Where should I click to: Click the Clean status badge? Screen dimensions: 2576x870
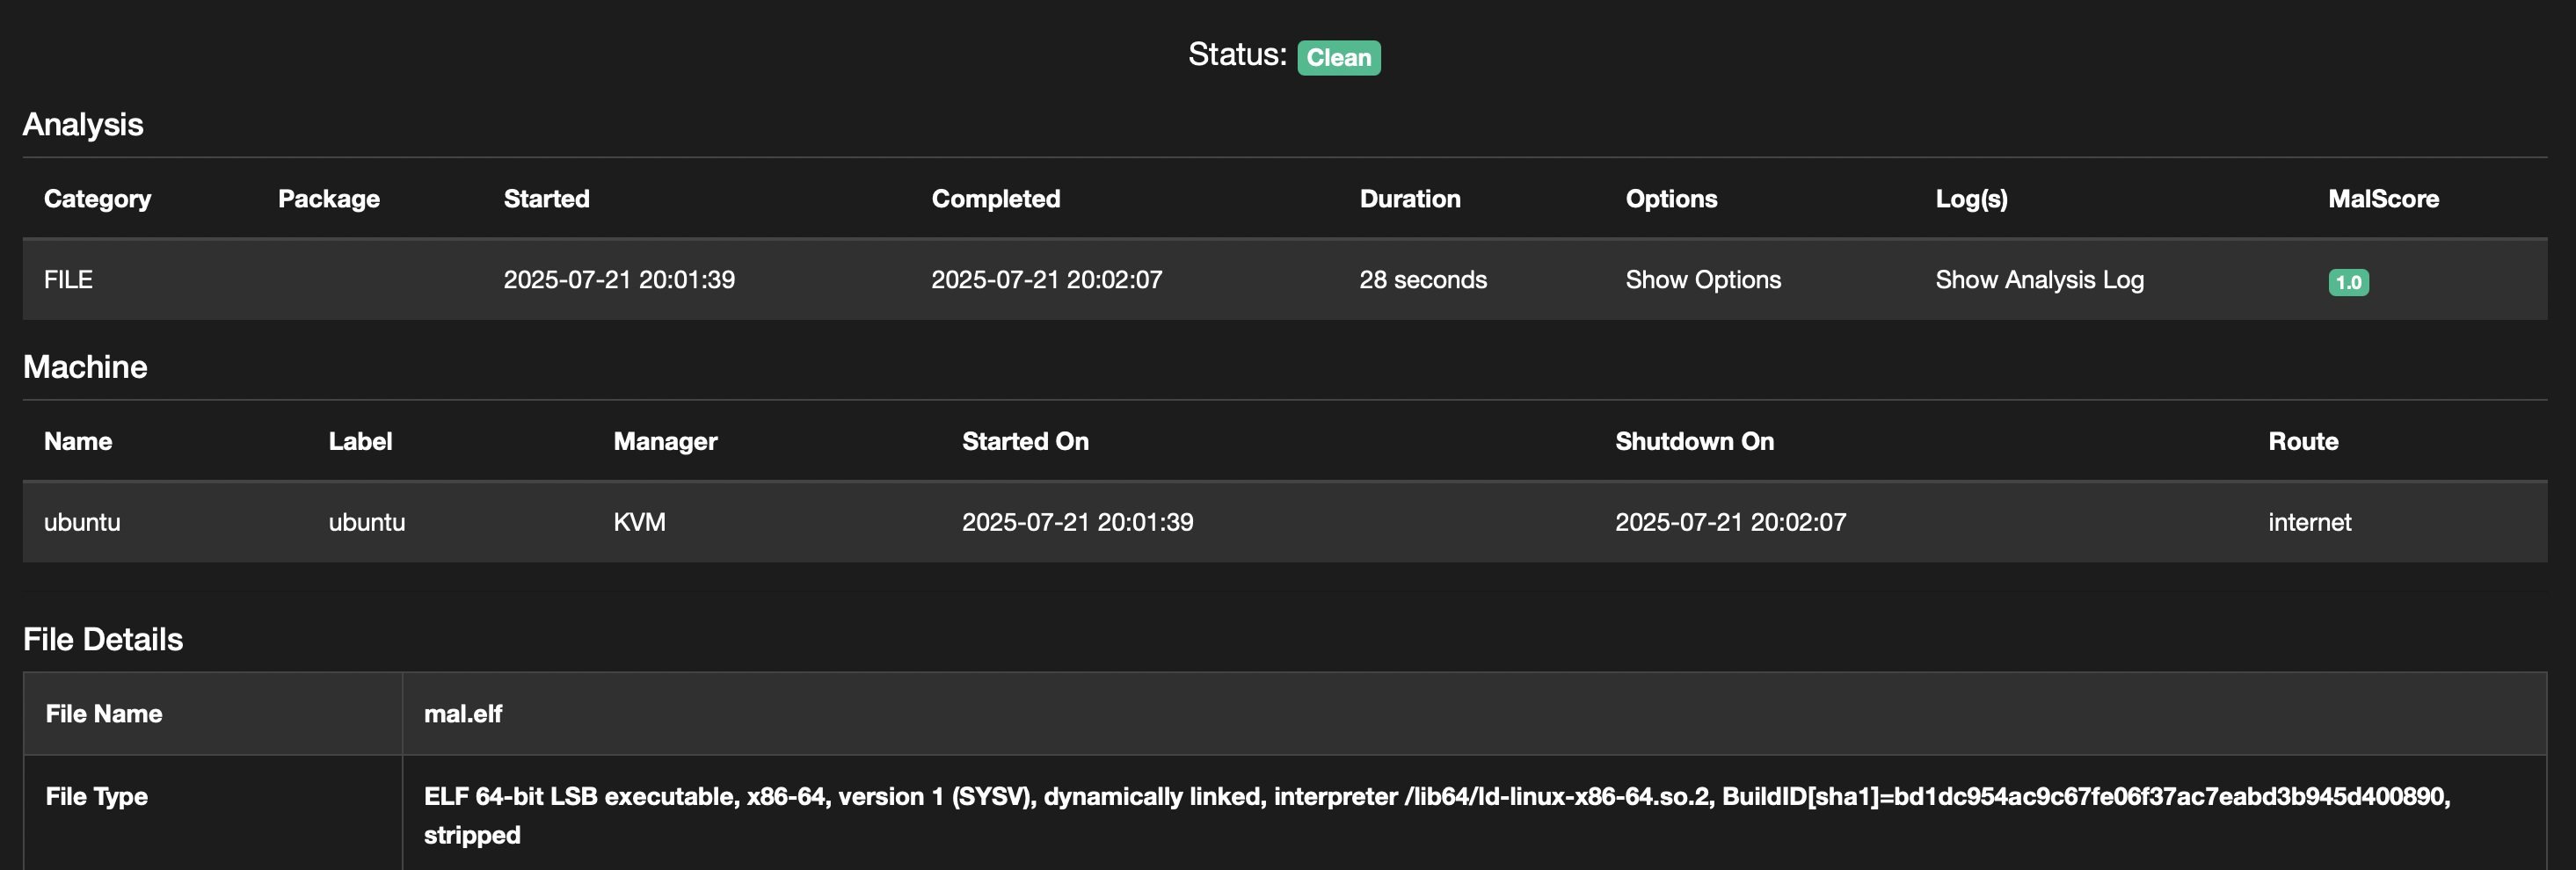coord(1338,58)
